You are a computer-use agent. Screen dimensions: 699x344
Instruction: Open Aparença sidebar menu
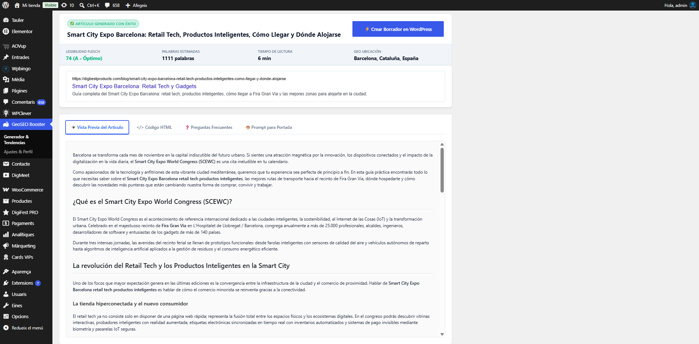coord(26,272)
